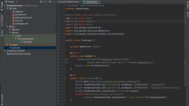Collapse the .idea folder

click(7, 9)
